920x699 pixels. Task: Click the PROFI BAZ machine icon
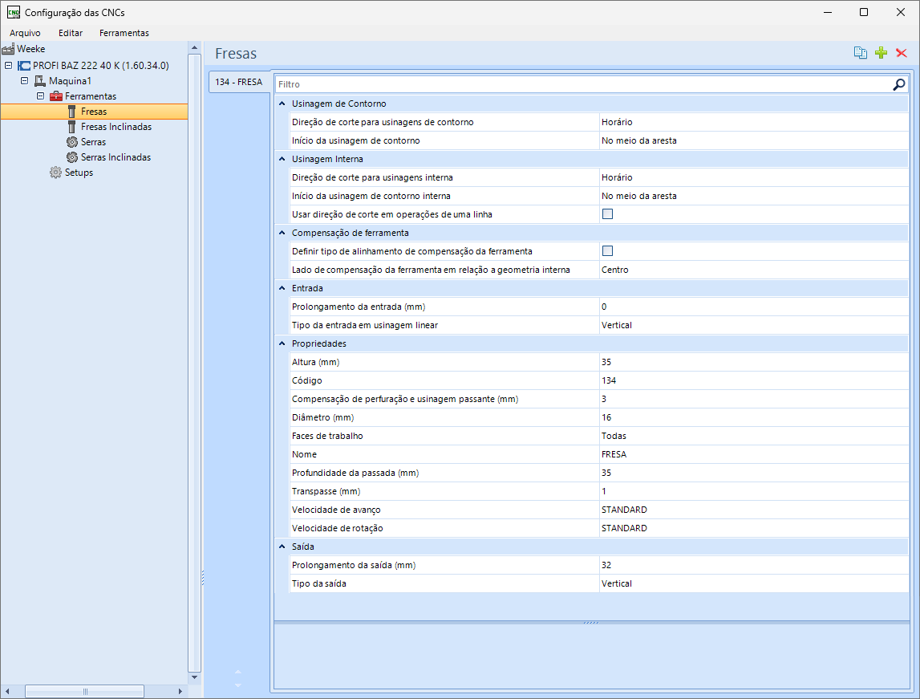pyautogui.click(x=24, y=66)
